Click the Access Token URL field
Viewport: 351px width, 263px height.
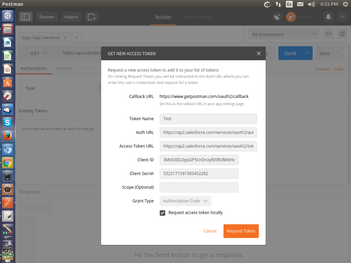[x=208, y=146]
